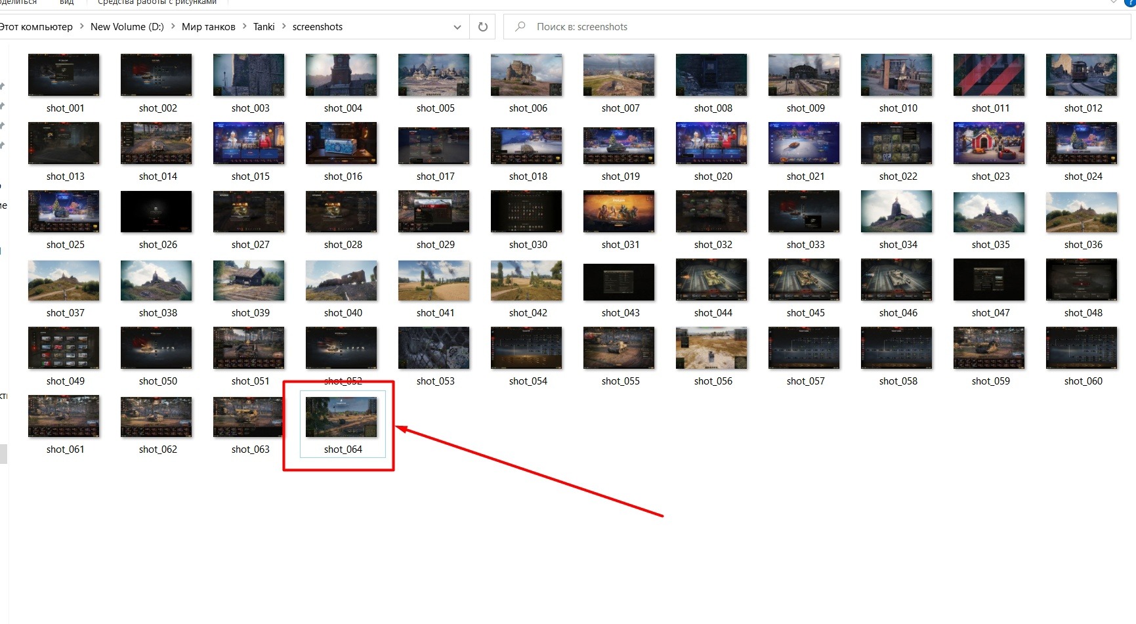Select thumbnail shot_063
This screenshot has width=1136, height=624.
[x=249, y=416]
